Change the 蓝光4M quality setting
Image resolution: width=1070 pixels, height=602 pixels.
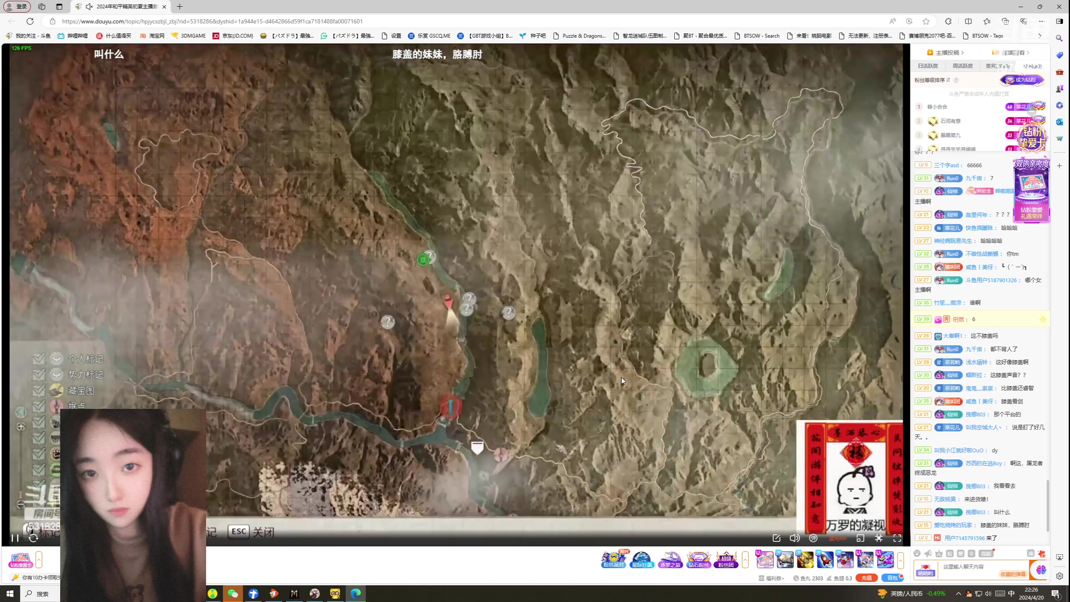click(837, 538)
